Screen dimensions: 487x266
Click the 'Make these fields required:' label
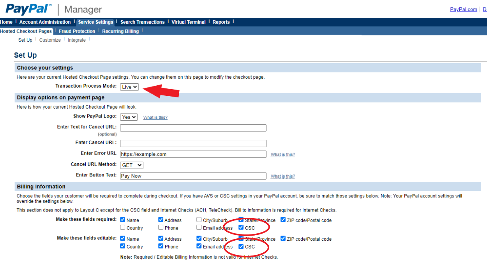point(86,220)
